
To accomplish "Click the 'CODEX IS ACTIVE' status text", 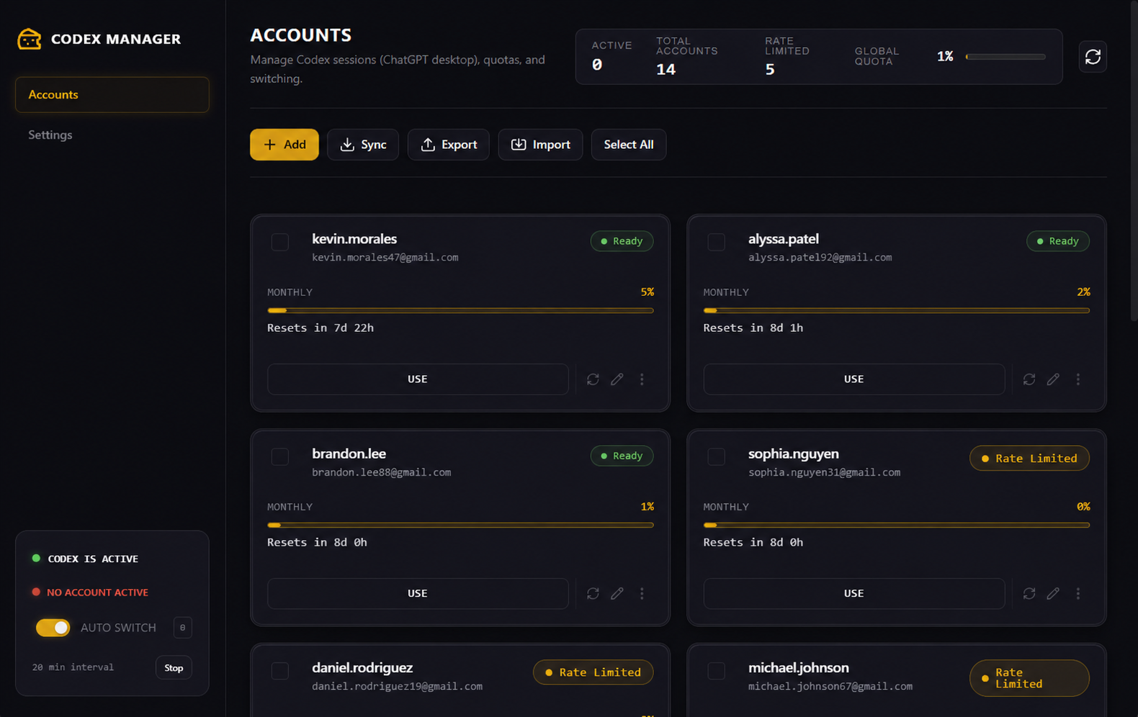I will [x=93, y=559].
